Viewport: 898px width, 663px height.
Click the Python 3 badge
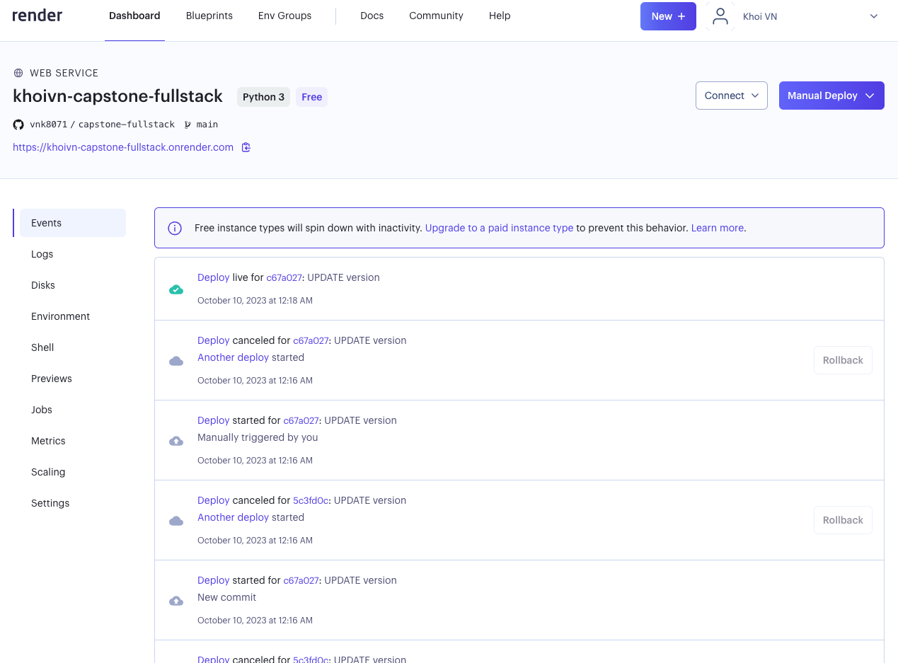click(264, 97)
